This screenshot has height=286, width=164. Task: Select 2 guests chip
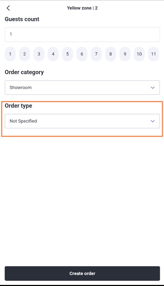pyautogui.click(x=24, y=54)
